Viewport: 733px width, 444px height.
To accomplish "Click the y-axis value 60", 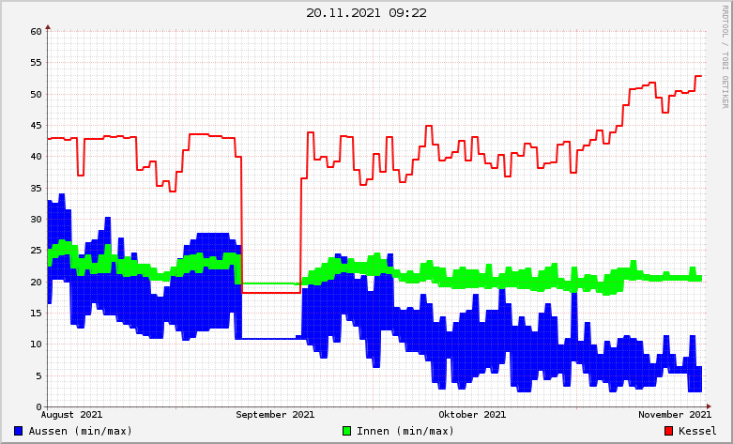I will point(36,32).
